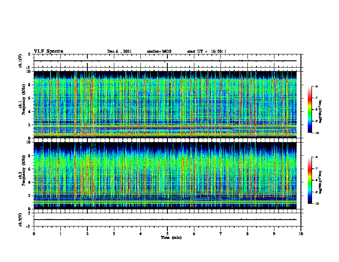Click the "-7" tick on ch.2 colorbar

pyautogui.click(x=316, y=169)
